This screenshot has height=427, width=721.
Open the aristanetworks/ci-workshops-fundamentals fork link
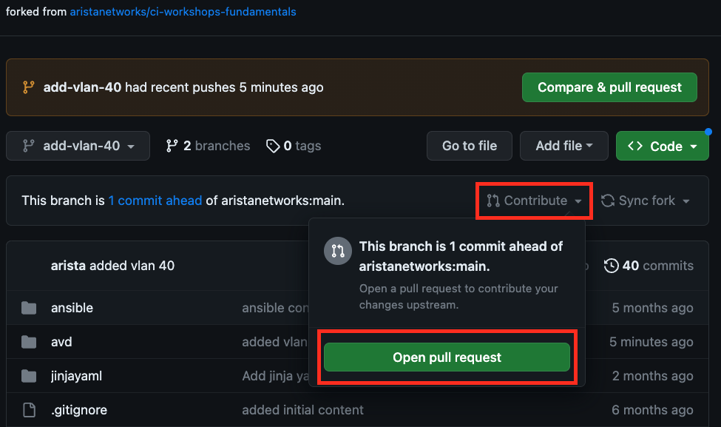click(x=183, y=12)
